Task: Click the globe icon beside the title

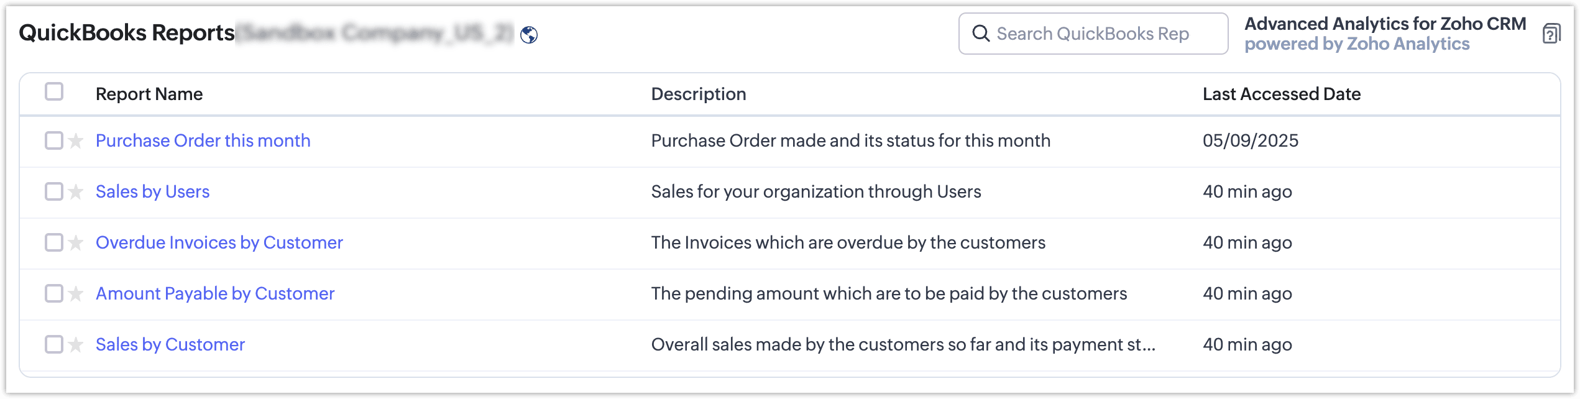Action: [x=529, y=35]
